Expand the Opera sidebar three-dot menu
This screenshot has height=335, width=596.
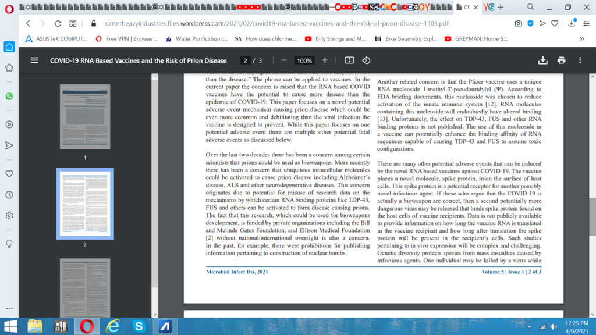[9, 308]
